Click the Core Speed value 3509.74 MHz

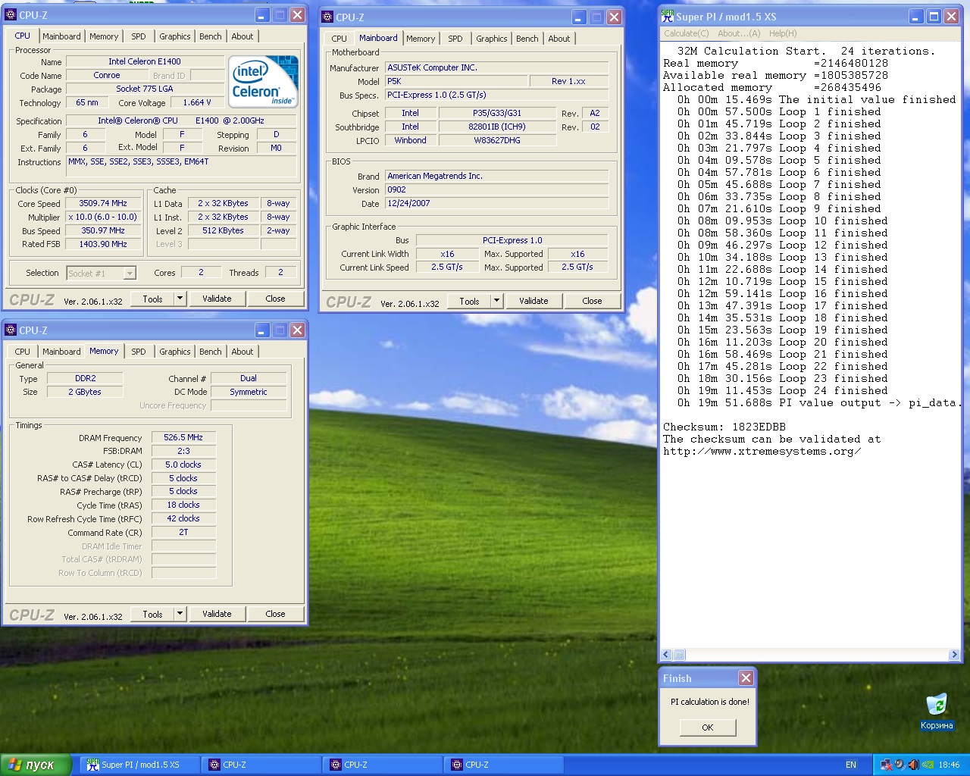[103, 203]
